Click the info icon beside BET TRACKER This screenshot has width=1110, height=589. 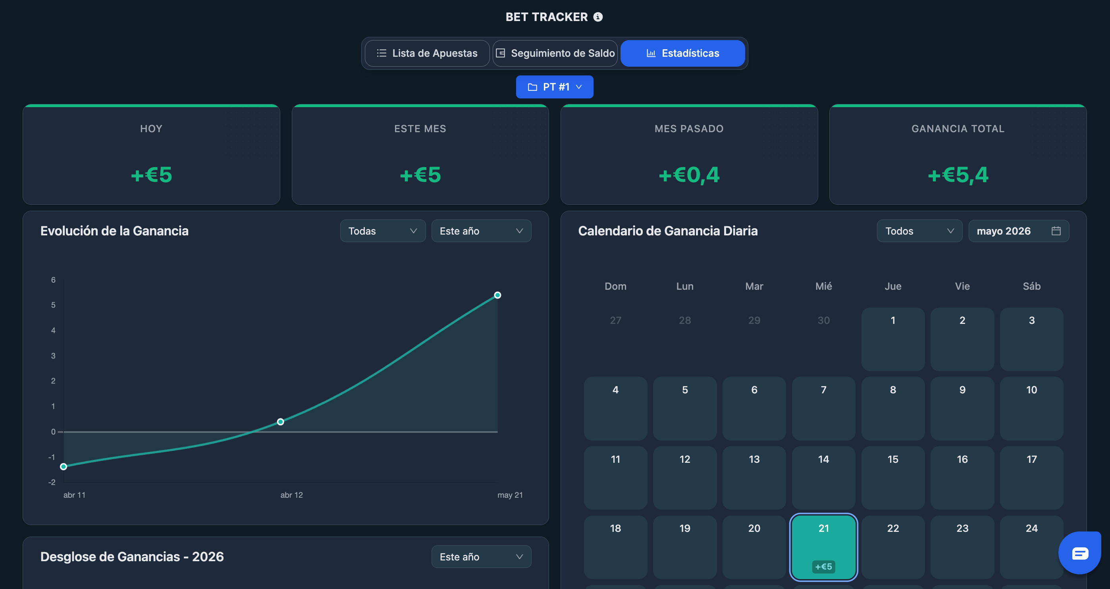pos(597,17)
